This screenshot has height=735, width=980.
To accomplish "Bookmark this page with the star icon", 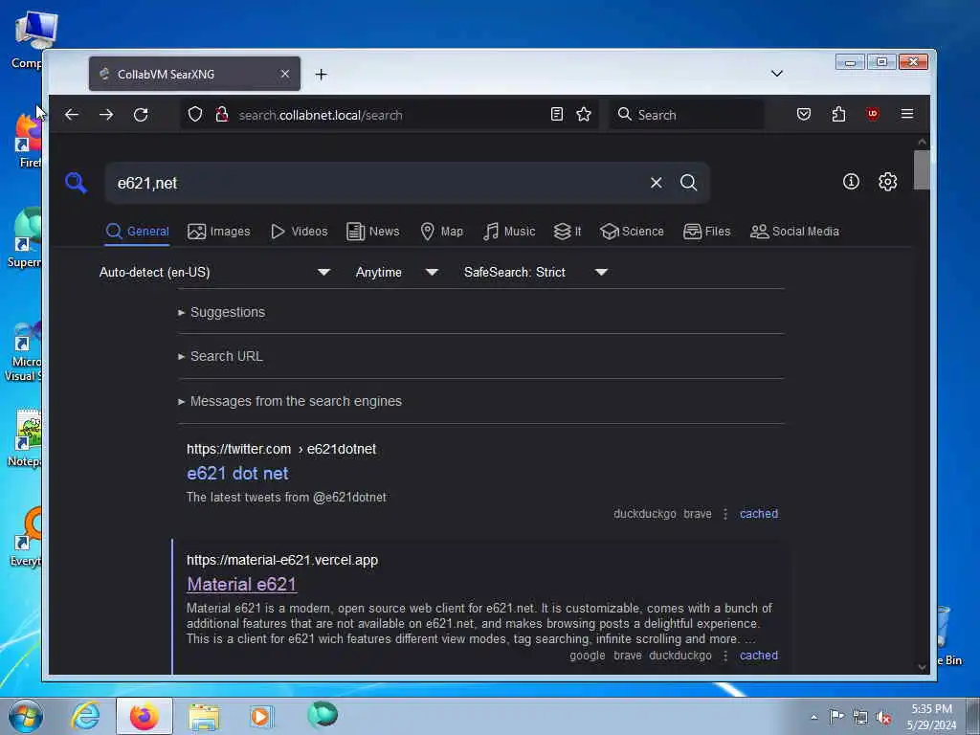I will pos(584,114).
